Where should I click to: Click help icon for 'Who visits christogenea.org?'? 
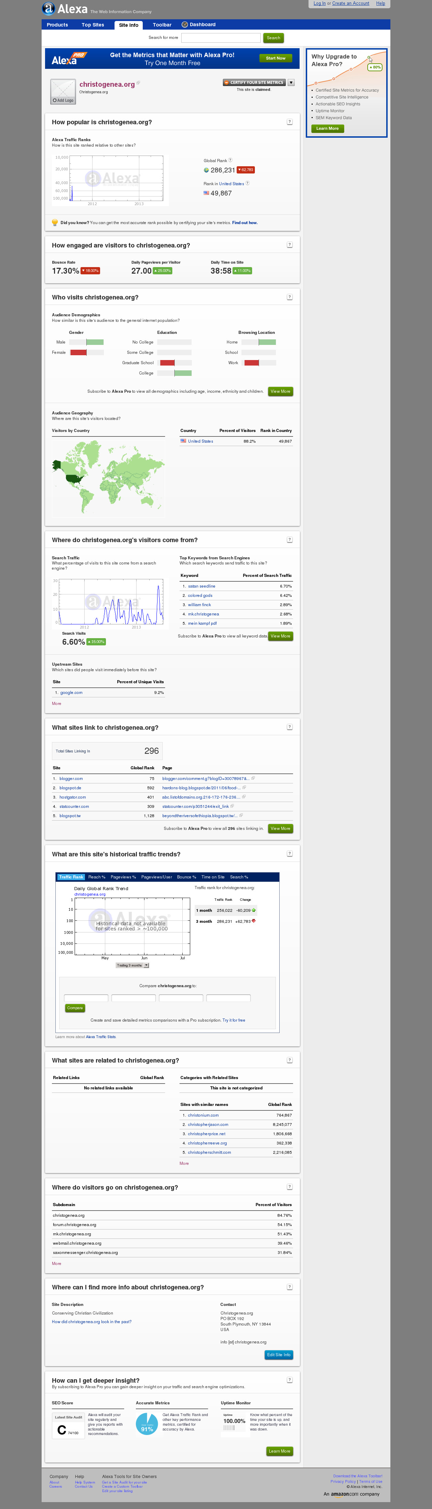tap(289, 297)
